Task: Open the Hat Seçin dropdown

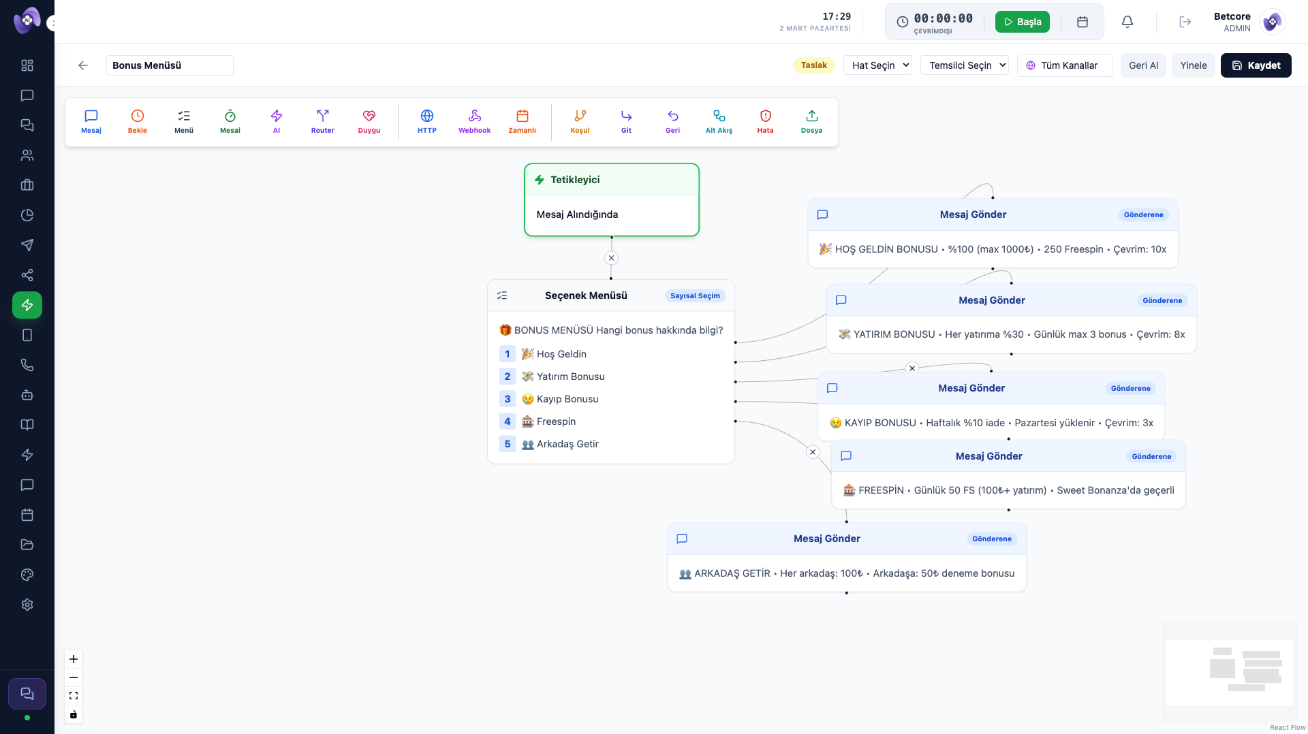Action: pos(877,65)
